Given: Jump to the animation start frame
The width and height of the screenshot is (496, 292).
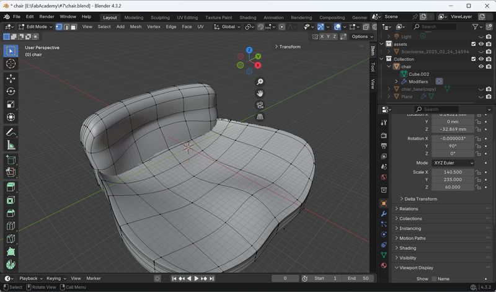Looking at the screenshot, I should [174, 278].
